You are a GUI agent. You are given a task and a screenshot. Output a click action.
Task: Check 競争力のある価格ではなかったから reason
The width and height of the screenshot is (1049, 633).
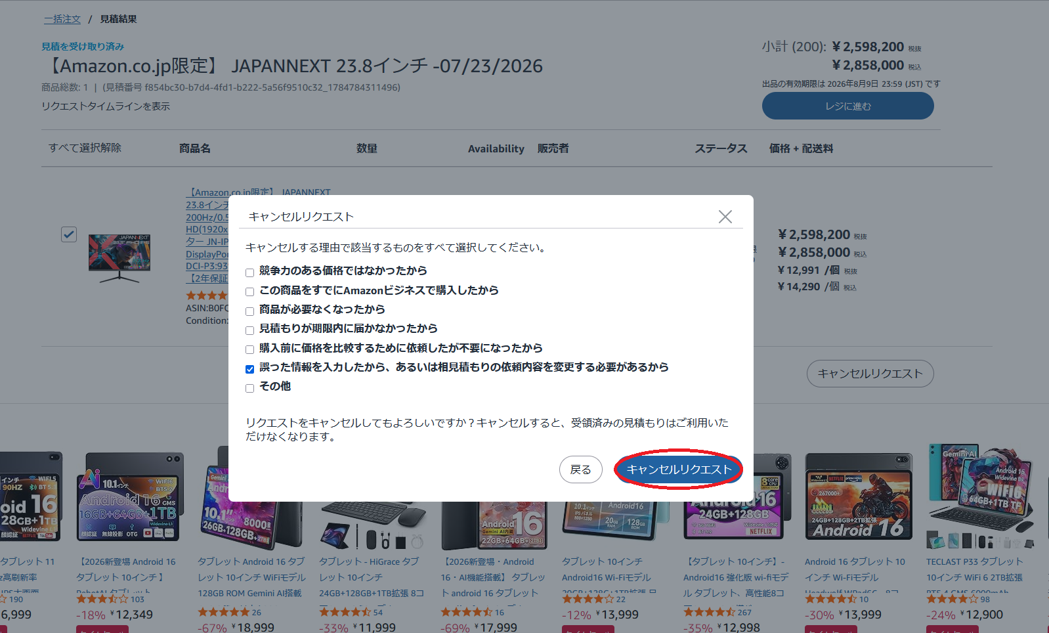[x=249, y=273]
